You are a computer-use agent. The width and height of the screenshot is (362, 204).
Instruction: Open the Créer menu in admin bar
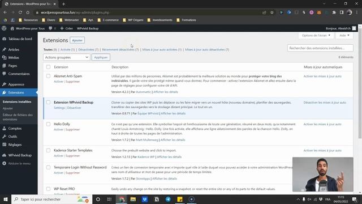tap(67, 28)
